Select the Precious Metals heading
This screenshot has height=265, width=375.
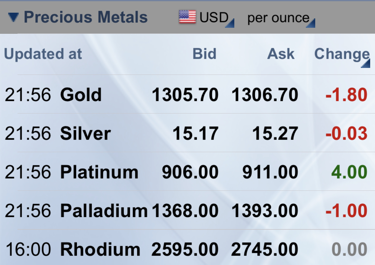click(x=86, y=17)
